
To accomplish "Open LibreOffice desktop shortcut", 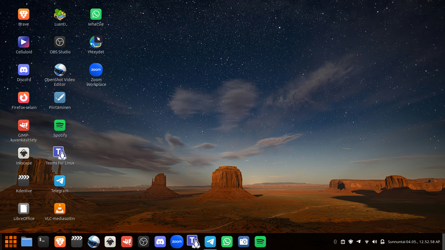I will coord(24,209).
